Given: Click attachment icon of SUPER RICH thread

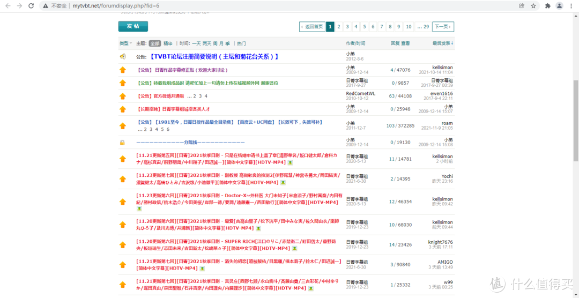Looking at the screenshot, I should point(293,249).
